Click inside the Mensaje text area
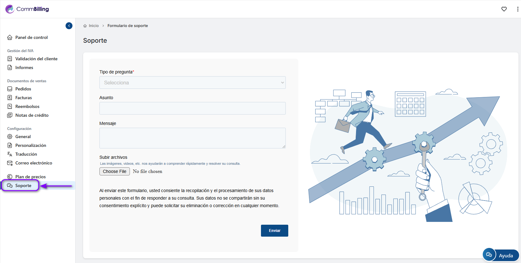The width and height of the screenshot is (521, 263). coord(192,138)
